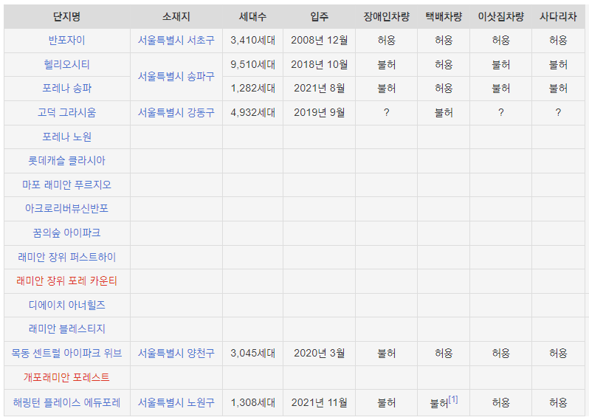Select the 3,045세대 cell

tap(253, 353)
